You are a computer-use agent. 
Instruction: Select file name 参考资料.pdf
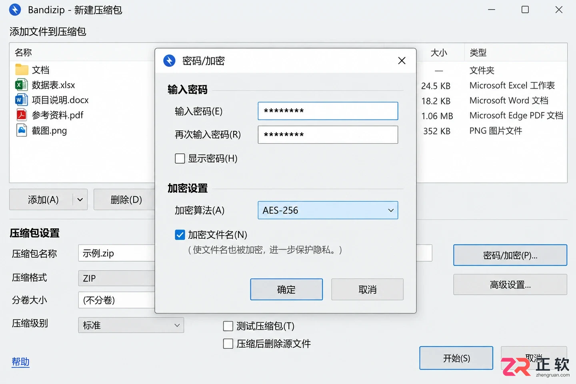(x=57, y=115)
